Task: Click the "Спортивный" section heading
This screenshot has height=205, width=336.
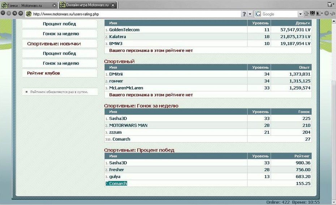Action: 119,61
